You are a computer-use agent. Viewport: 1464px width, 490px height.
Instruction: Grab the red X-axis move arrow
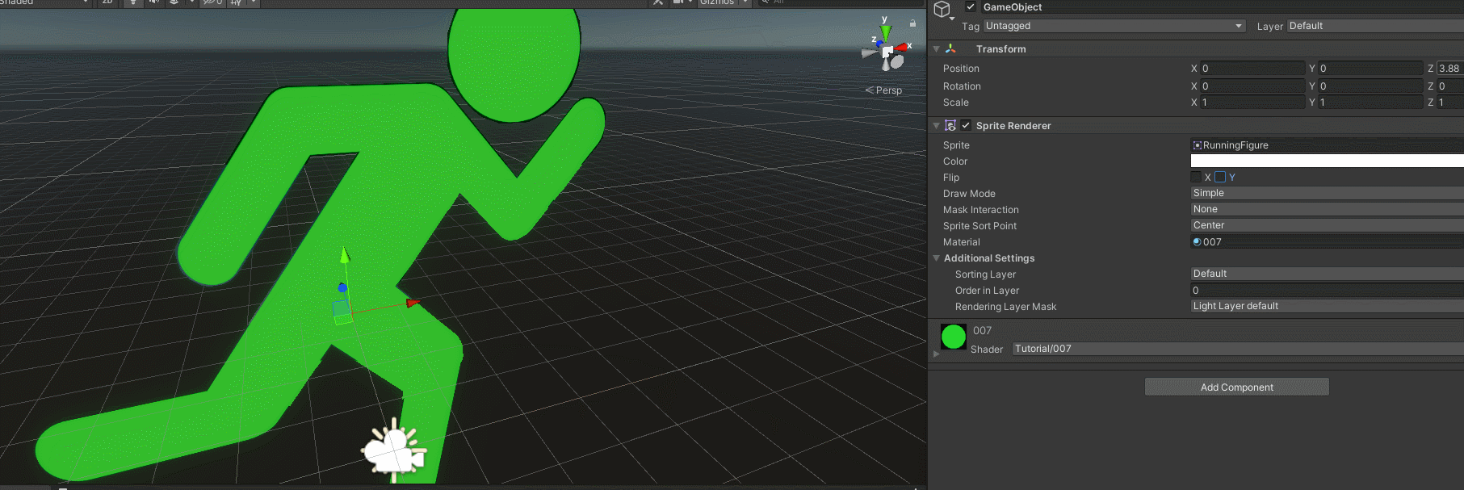pos(413,303)
